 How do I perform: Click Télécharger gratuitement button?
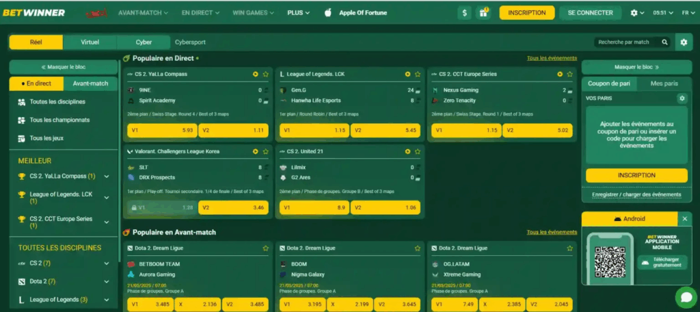tap(662, 262)
